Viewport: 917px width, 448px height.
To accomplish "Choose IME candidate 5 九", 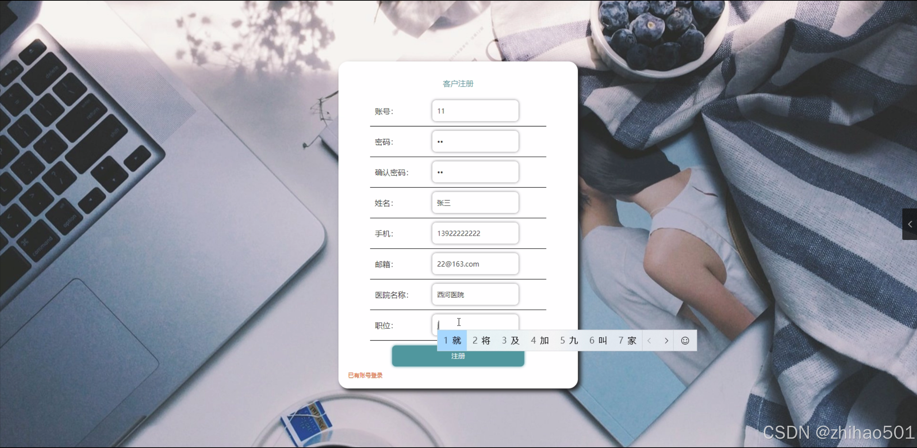I will point(569,341).
